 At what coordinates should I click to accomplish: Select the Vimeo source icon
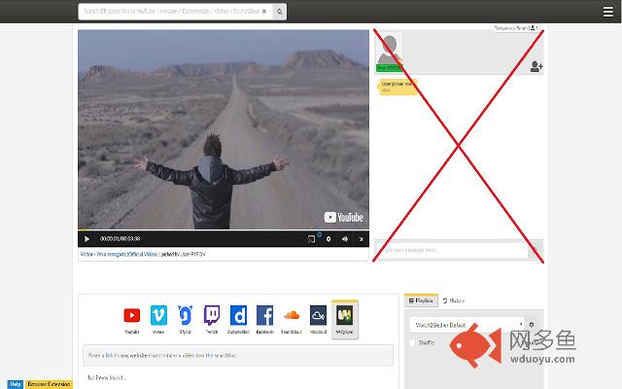coord(158,320)
